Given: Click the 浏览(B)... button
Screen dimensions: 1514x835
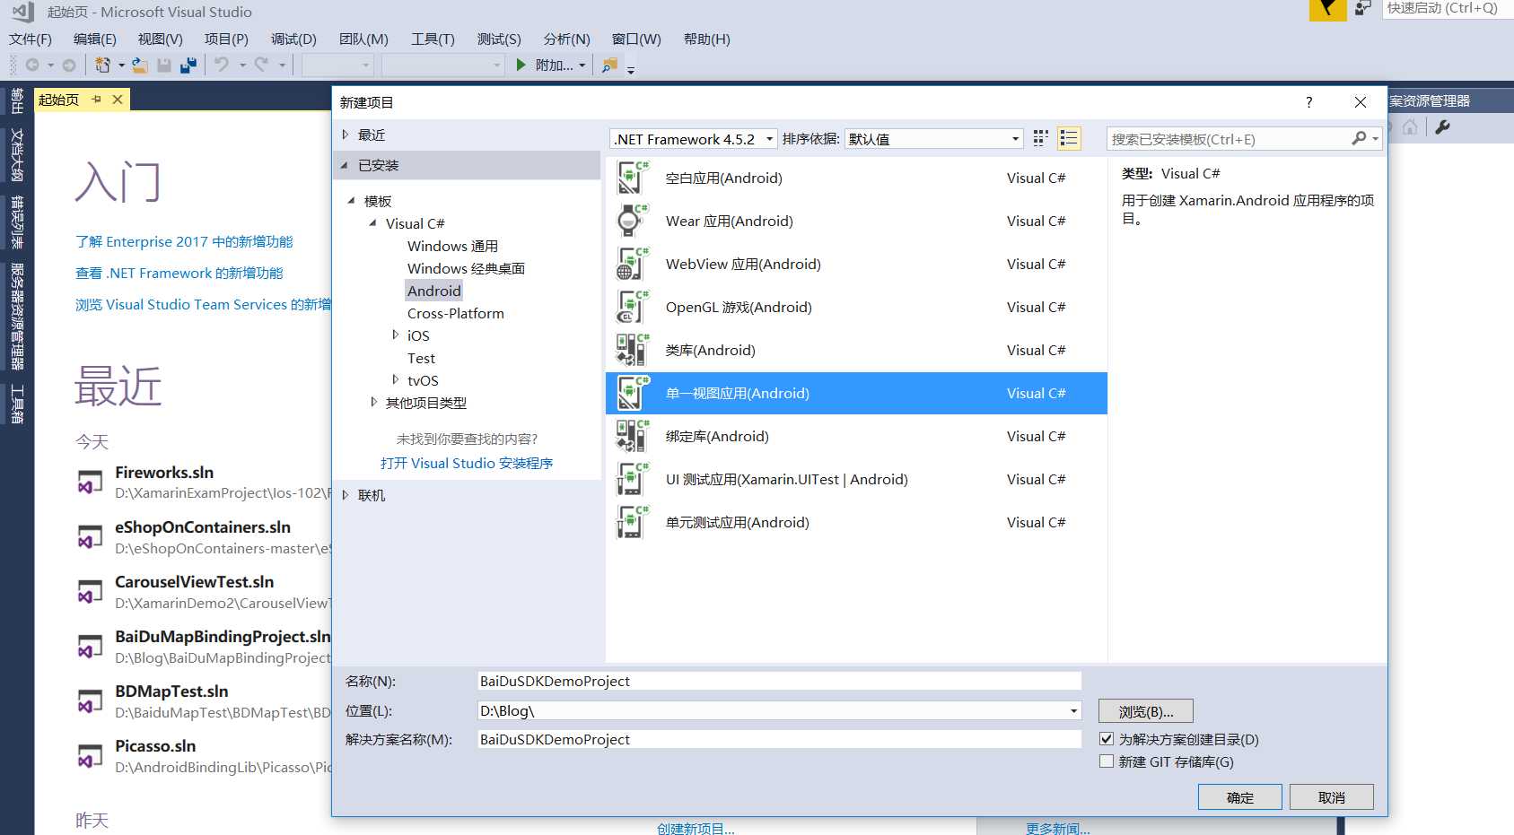Looking at the screenshot, I should (x=1146, y=711).
